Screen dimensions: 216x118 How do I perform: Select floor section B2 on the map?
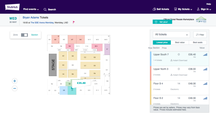[73, 56]
